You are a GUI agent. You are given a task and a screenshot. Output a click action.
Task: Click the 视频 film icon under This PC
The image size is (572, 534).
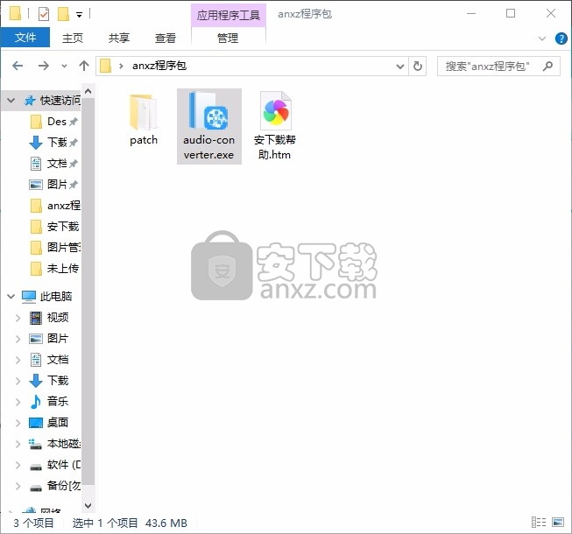point(36,318)
